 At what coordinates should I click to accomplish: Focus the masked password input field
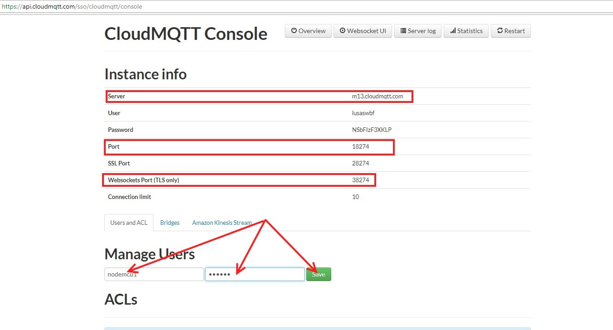(255, 274)
